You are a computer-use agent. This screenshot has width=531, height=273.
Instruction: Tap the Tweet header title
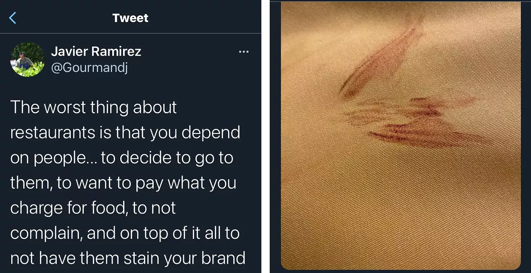[130, 18]
